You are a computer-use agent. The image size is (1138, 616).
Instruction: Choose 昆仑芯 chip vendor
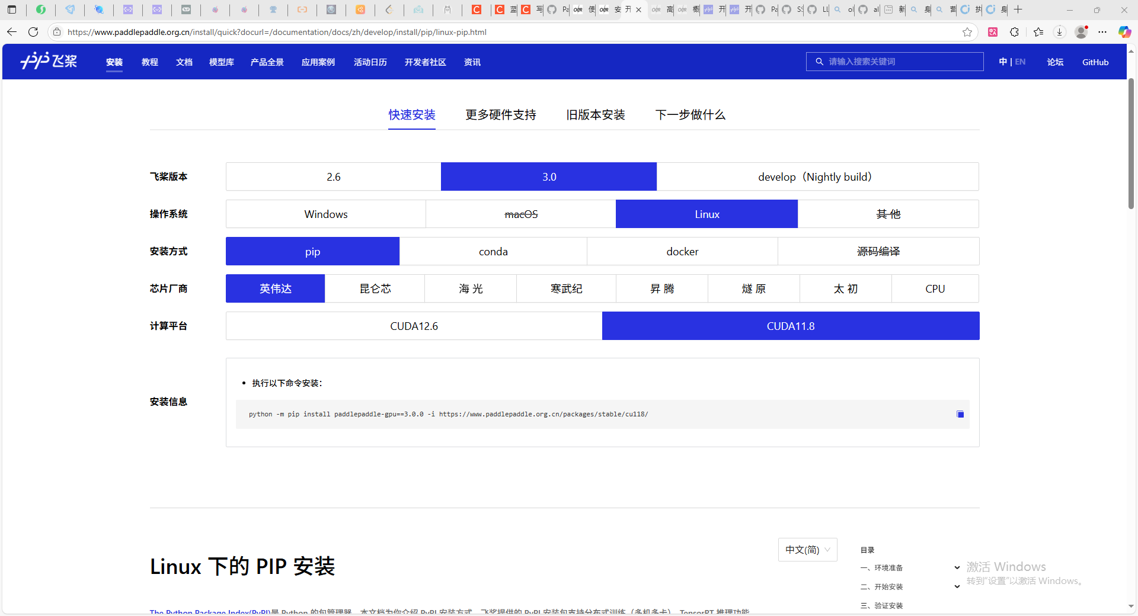[375, 288]
